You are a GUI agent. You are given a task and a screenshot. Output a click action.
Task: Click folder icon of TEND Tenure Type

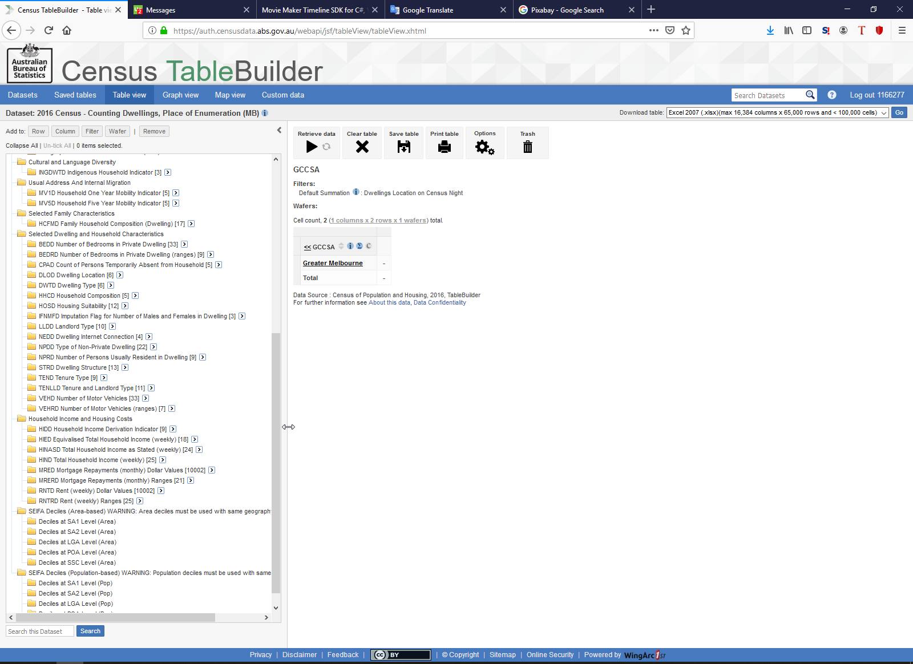coord(32,378)
